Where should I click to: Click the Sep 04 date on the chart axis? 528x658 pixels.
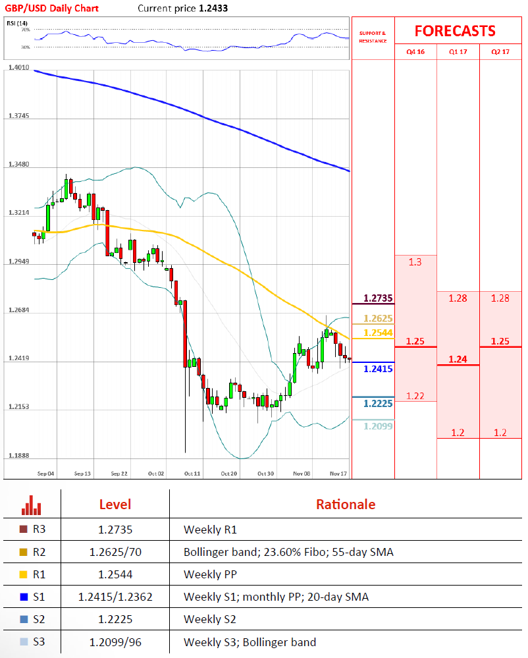point(45,474)
